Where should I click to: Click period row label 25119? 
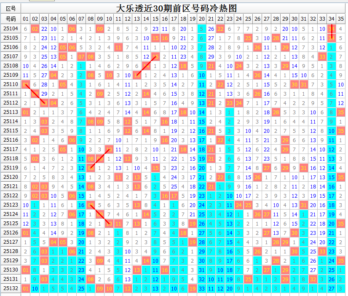11,168
